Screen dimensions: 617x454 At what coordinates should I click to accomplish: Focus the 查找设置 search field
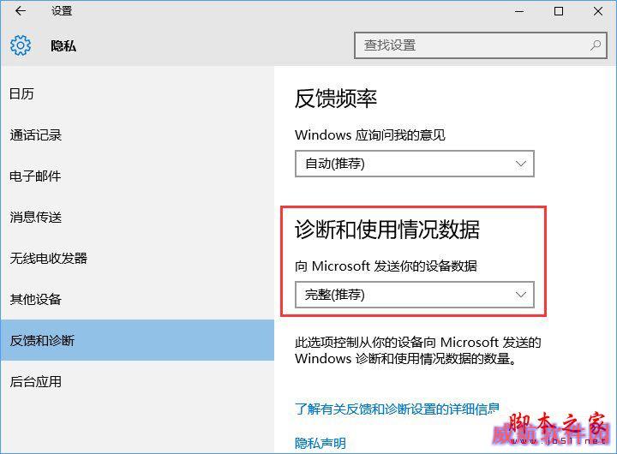coord(480,45)
